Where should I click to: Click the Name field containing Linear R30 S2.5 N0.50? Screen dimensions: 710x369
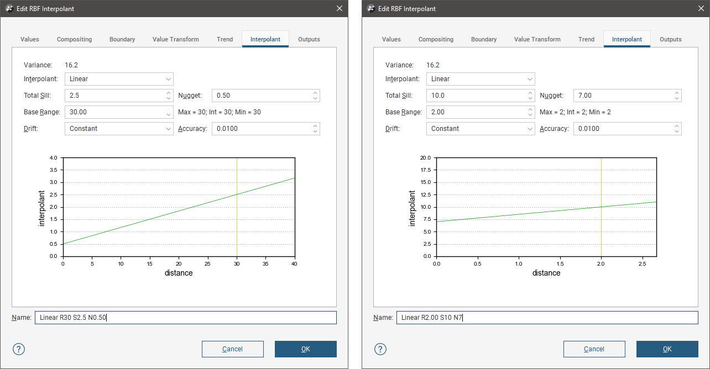185,318
